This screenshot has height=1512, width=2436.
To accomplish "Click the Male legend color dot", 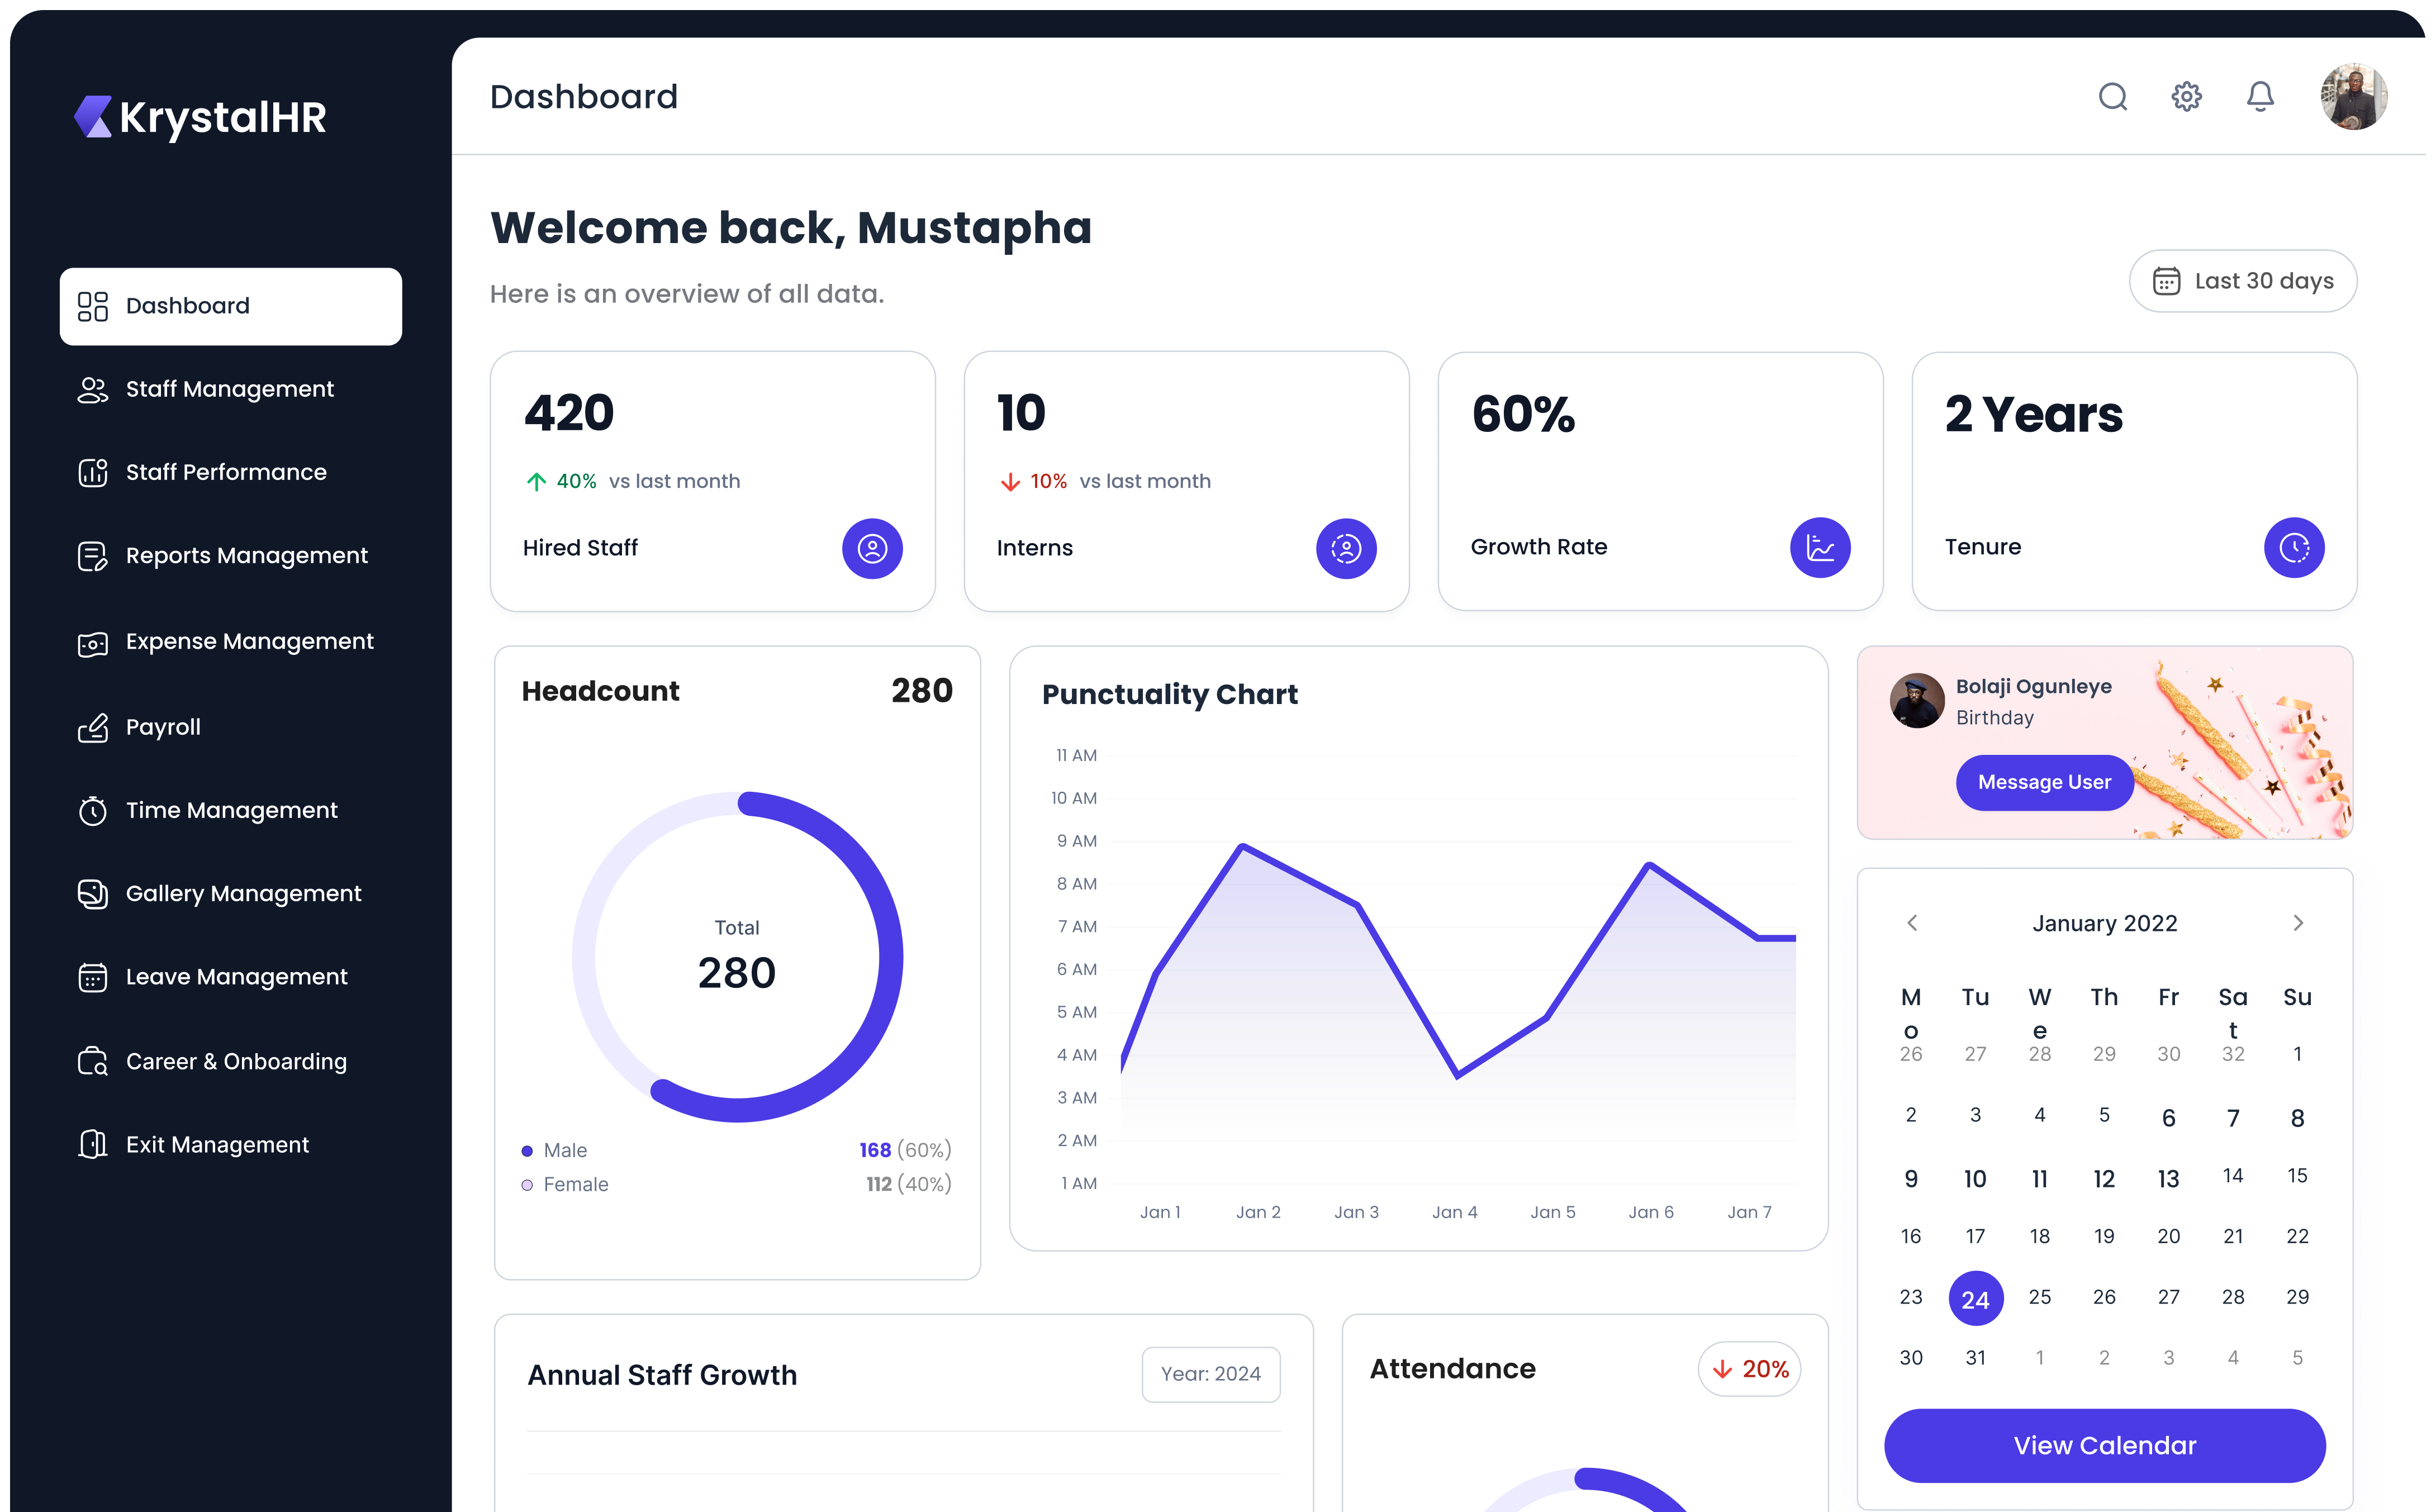I will pyautogui.click(x=527, y=1151).
